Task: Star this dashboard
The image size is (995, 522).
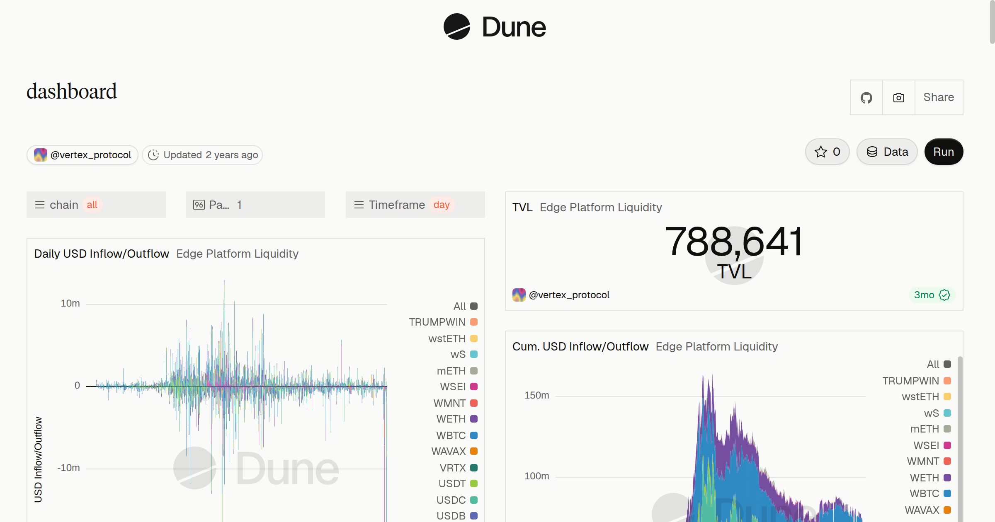Action: (x=827, y=152)
